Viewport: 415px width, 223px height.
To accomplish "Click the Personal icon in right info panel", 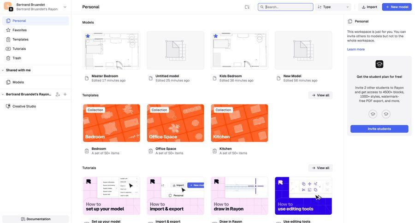I will coord(350,21).
